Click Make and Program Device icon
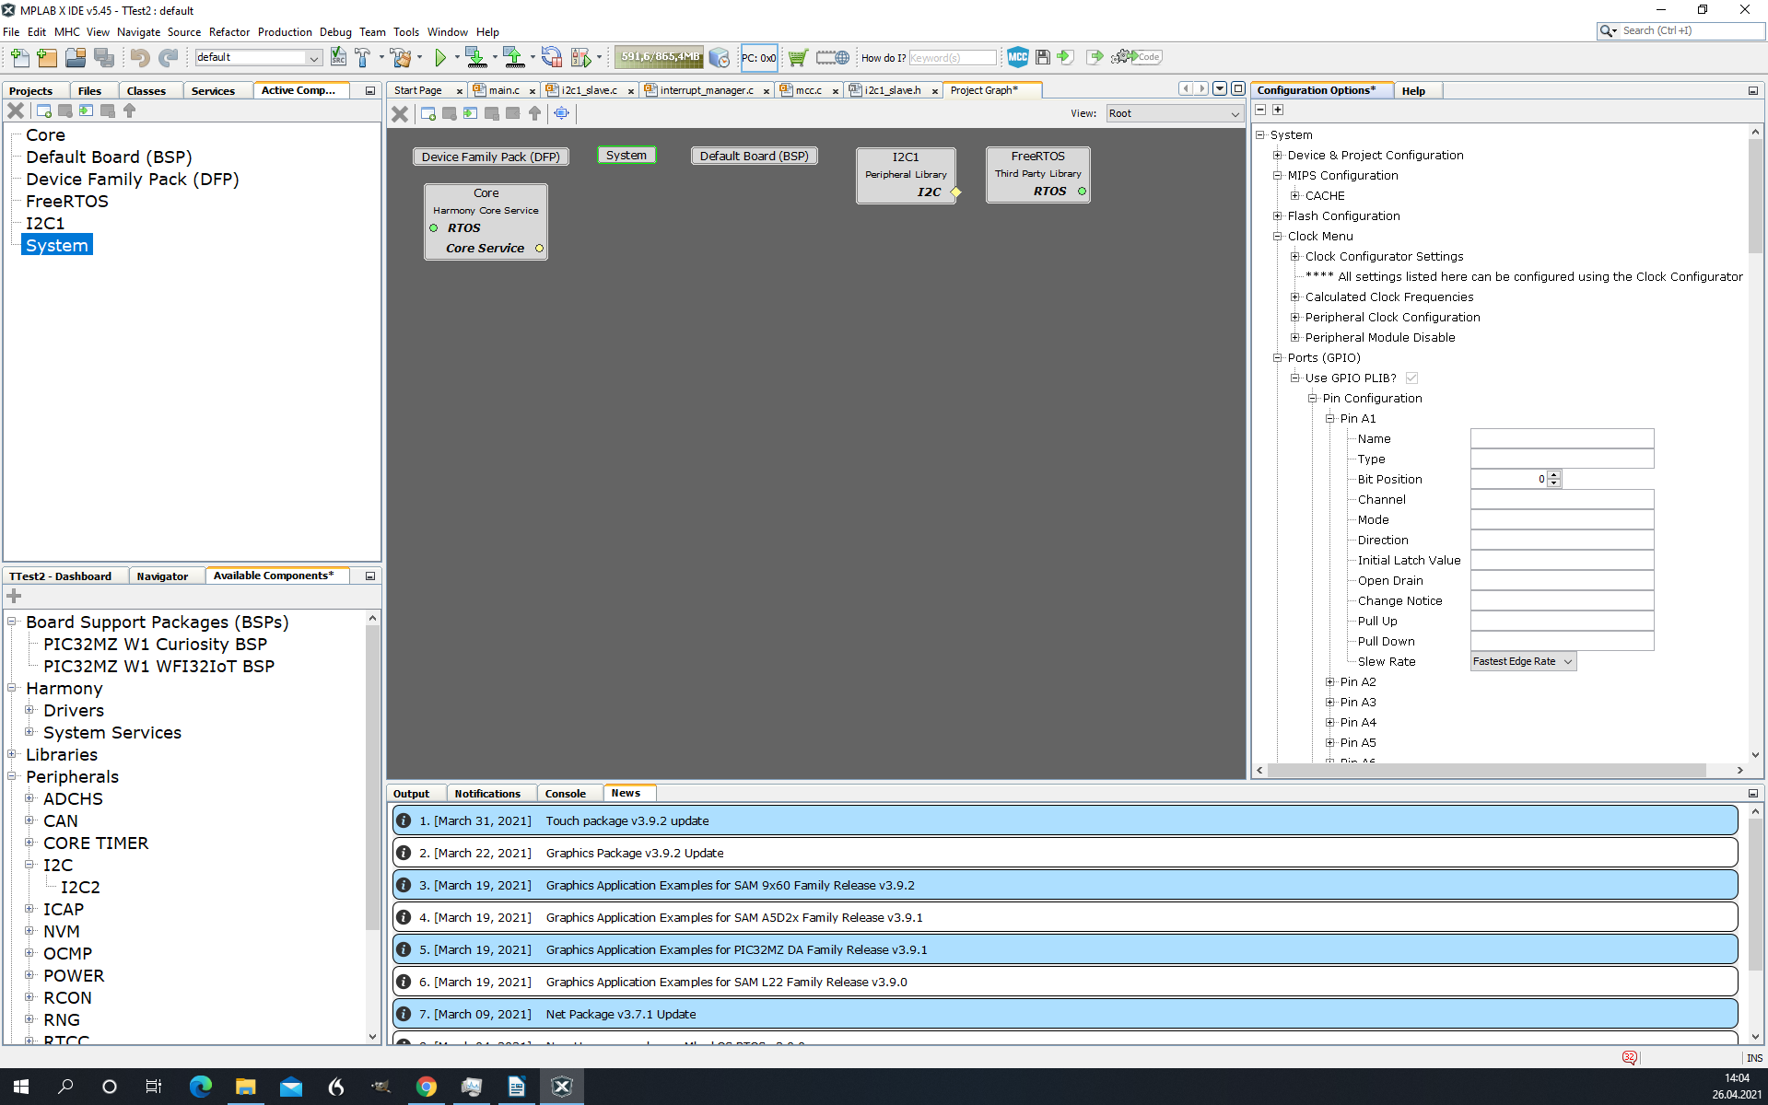 (475, 58)
